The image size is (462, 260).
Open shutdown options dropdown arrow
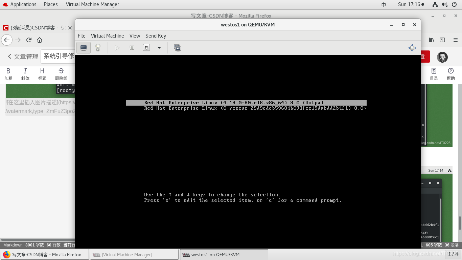pyautogui.click(x=159, y=48)
